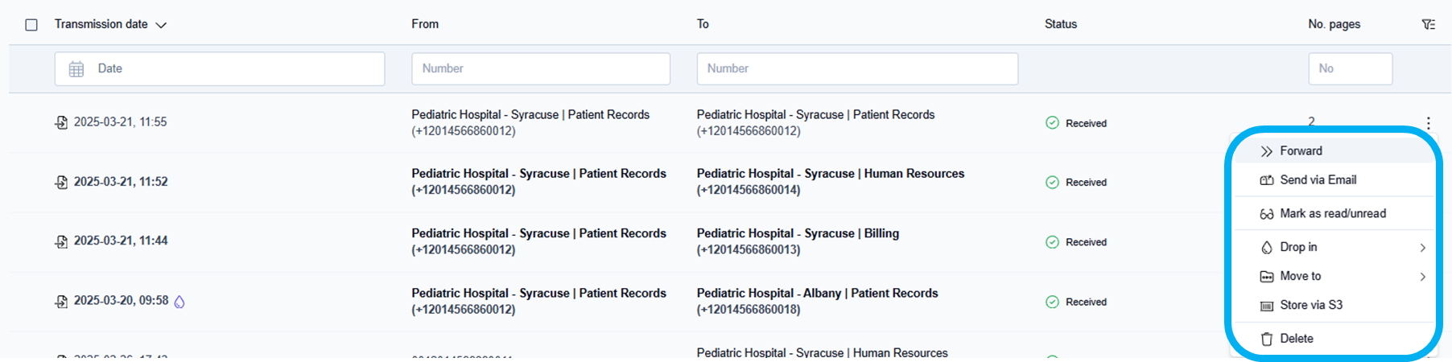The image size is (1452, 362).
Task: Toggle the select-all checkbox in header
Action: (31, 25)
